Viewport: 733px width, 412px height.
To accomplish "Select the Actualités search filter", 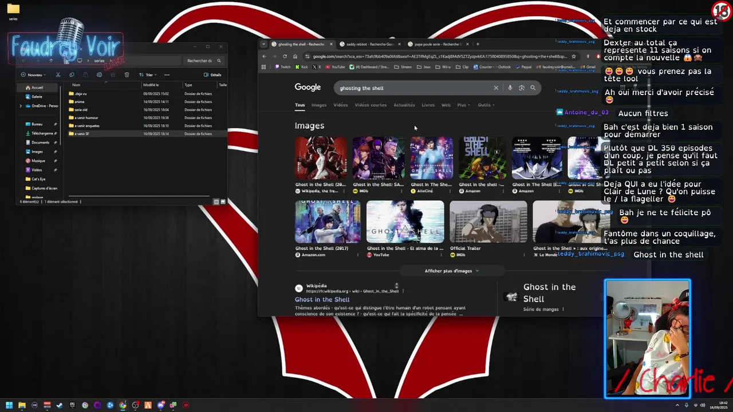I will (x=404, y=105).
